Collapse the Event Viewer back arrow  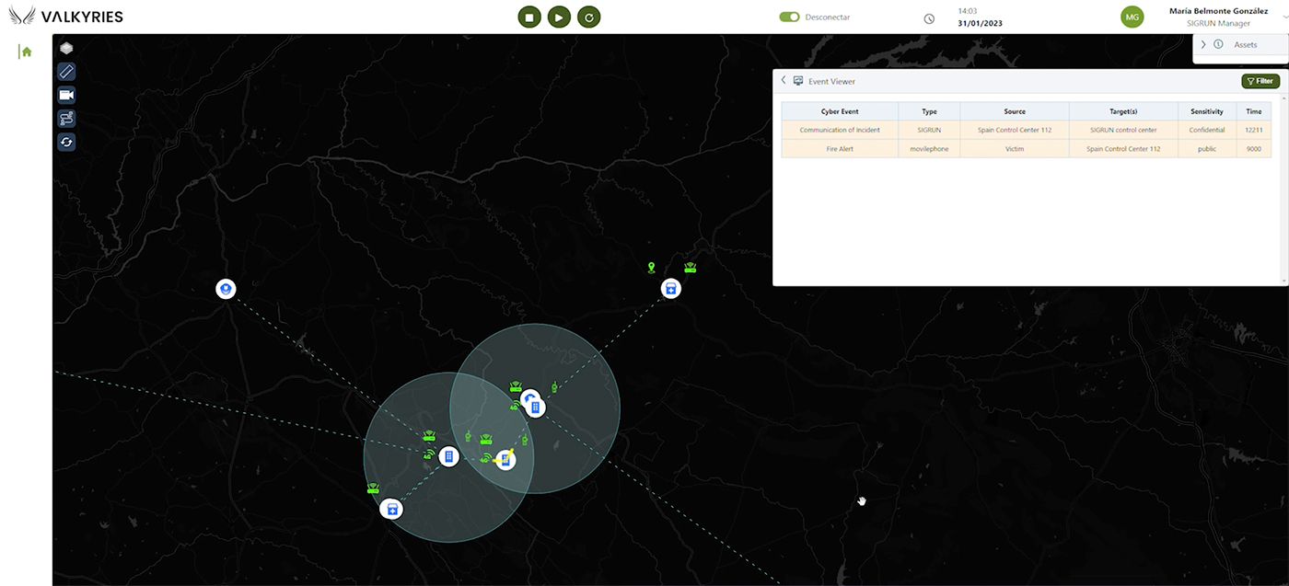tap(784, 81)
